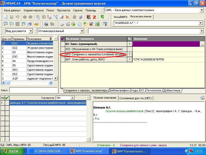Click the green arrow icon in toolbar
The width and height of the screenshot is (206, 155).
tap(102, 17)
